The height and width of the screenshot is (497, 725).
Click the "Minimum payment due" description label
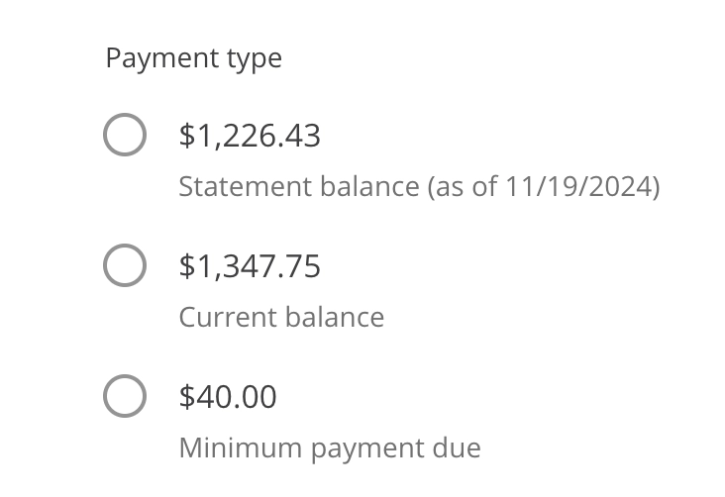tap(330, 447)
